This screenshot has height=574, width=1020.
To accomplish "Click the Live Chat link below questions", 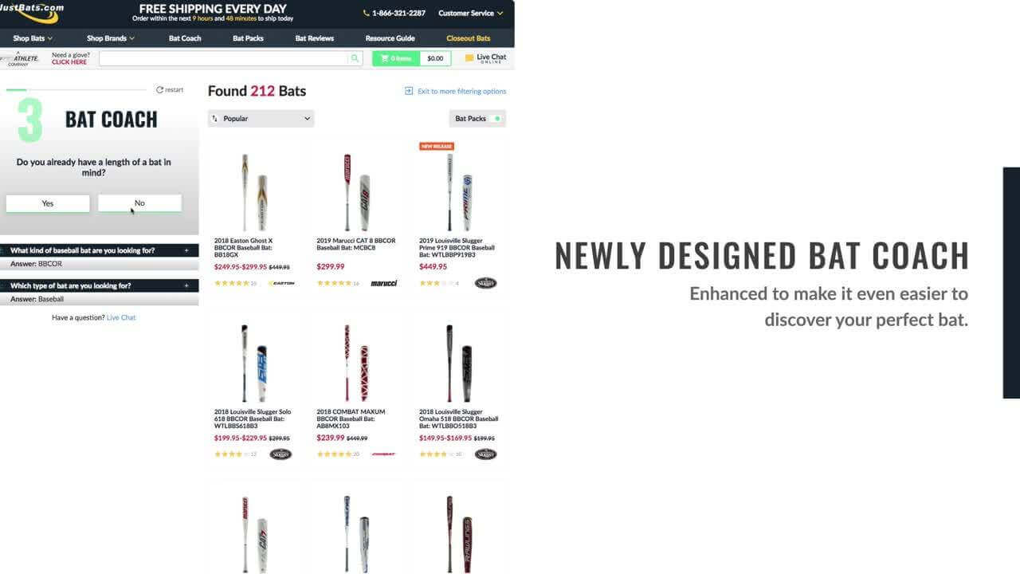I will pos(121,317).
